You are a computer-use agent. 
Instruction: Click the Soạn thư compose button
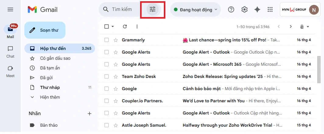(45, 30)
